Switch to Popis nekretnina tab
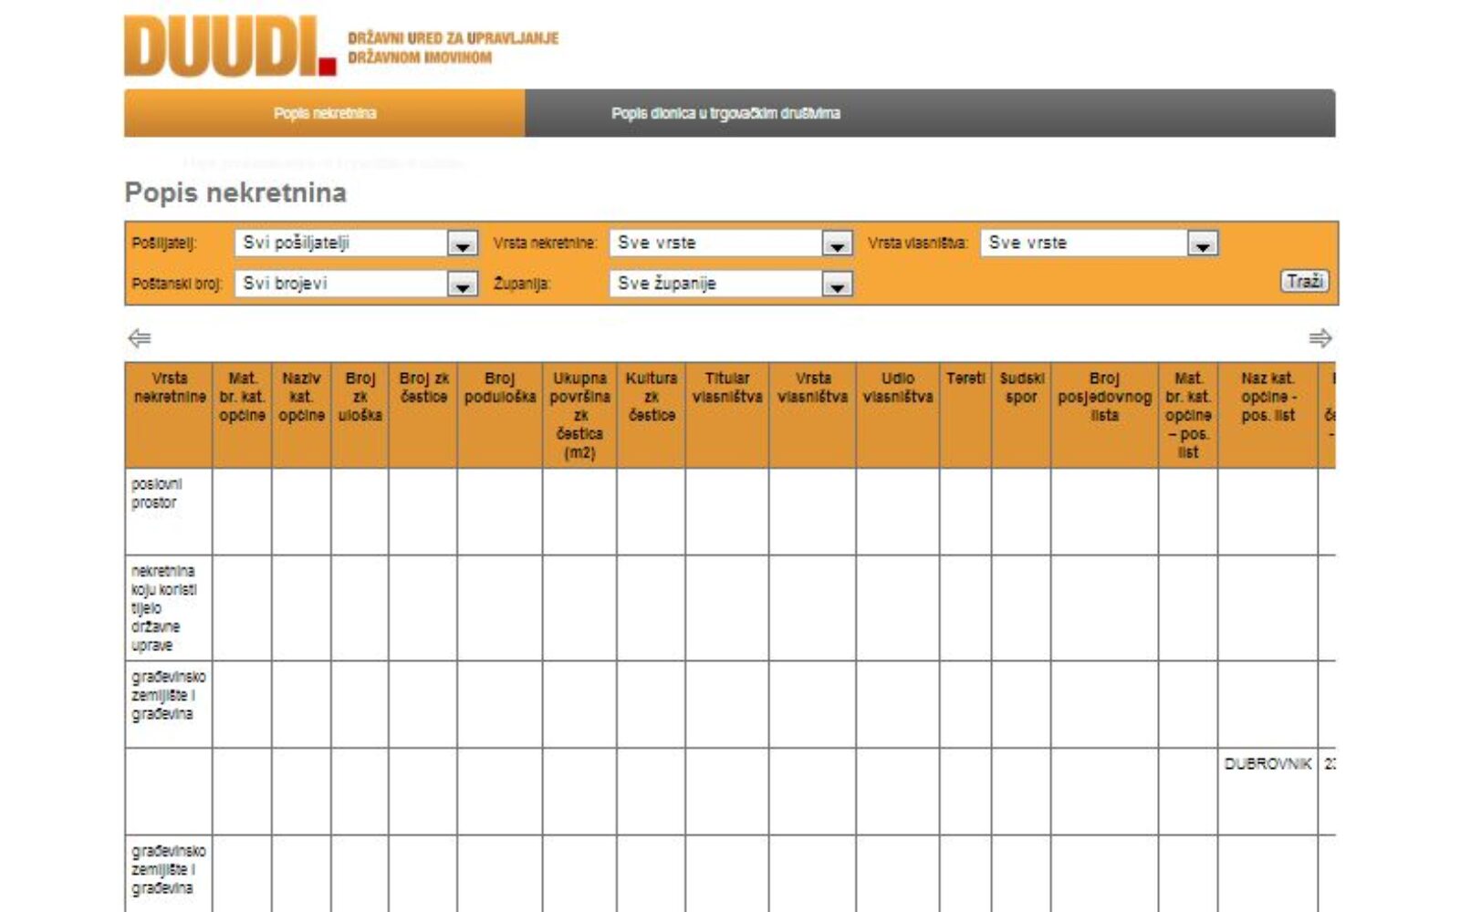The width and height of the screenshot is (1460, 912). coord(325,113)
